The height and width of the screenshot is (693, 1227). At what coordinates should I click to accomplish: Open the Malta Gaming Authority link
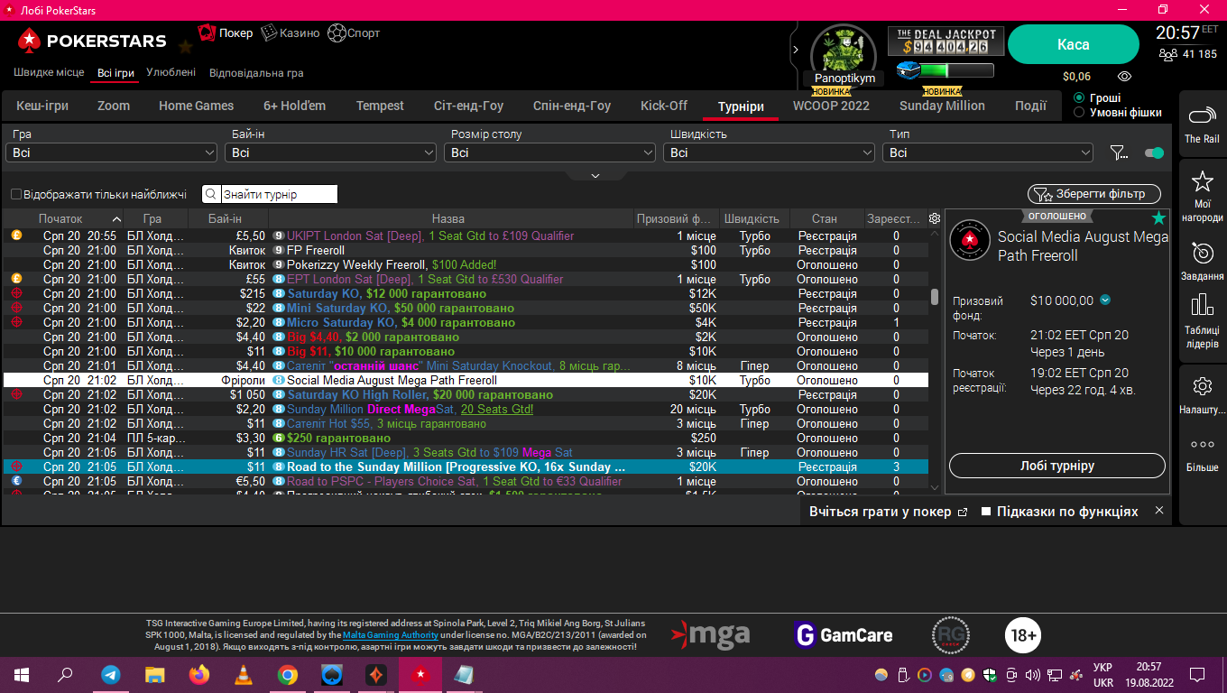[x=390, y=634]
